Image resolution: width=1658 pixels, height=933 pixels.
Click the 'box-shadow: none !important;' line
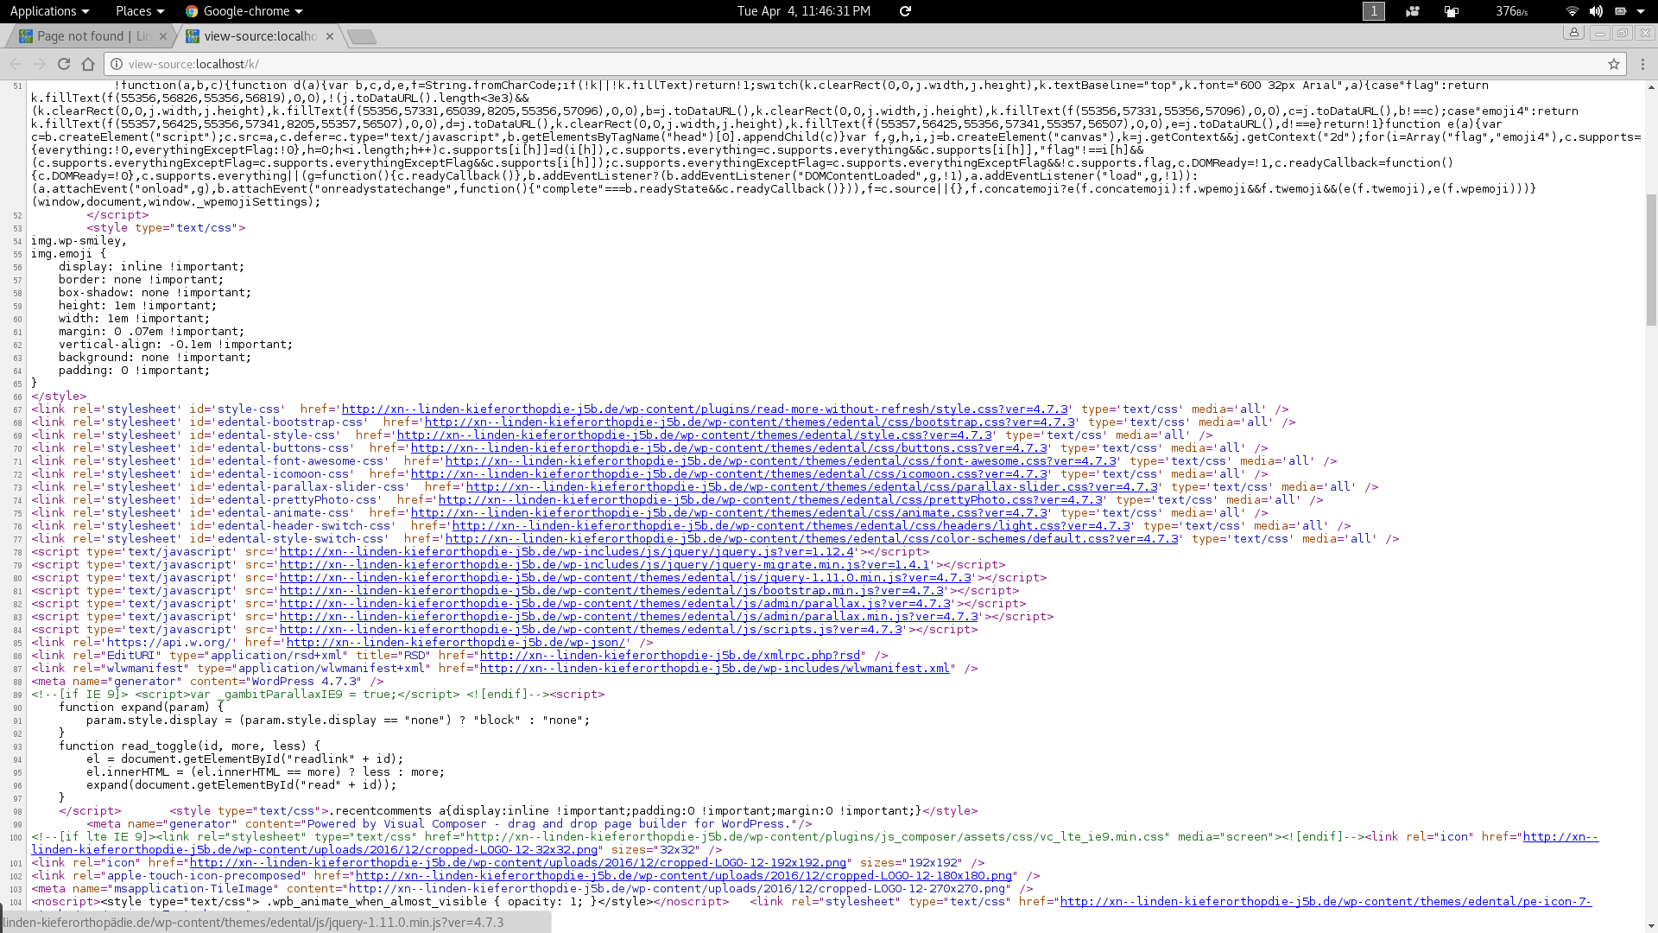[155, 293]
